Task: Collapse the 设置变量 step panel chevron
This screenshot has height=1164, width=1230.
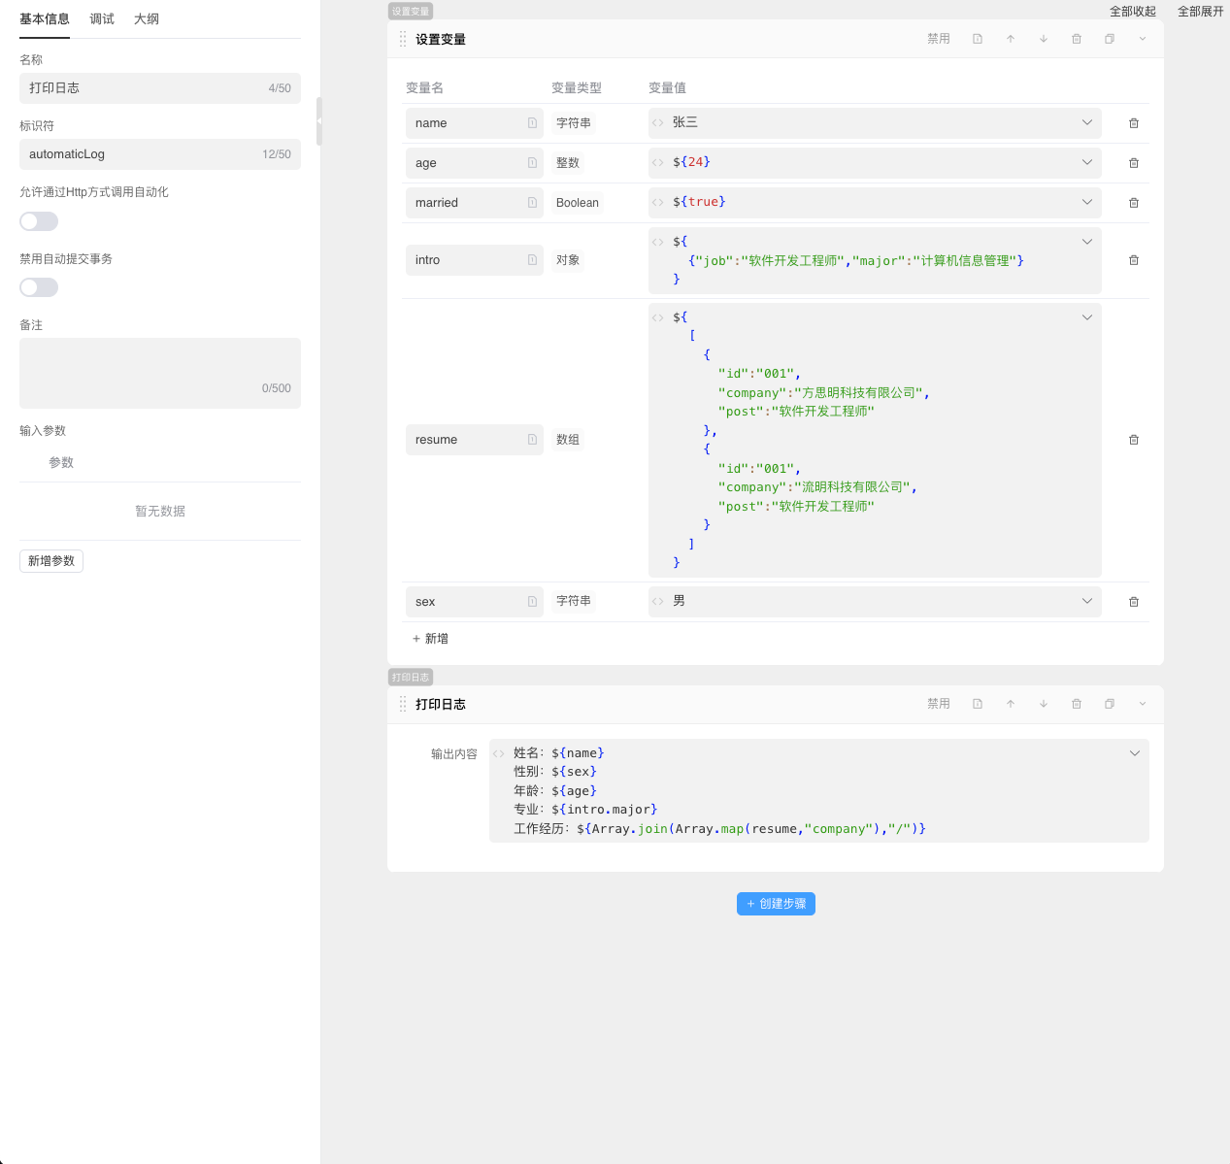Action: [1143, 39]
